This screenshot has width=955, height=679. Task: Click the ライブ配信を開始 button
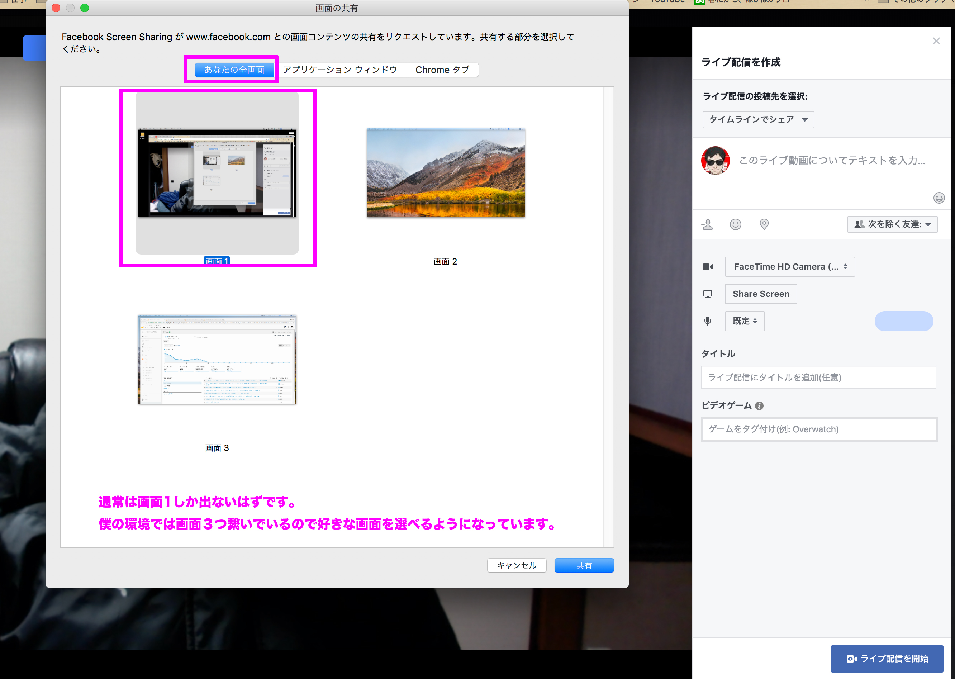click(887, 659)
